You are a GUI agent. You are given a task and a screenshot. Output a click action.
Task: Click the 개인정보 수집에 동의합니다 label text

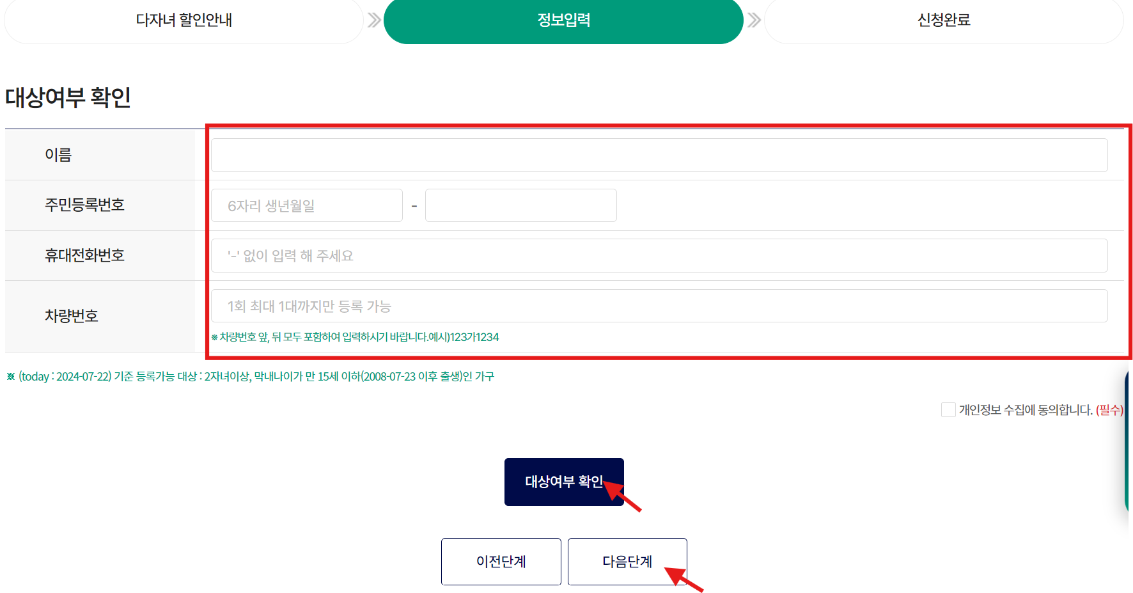click(1026, 410)
